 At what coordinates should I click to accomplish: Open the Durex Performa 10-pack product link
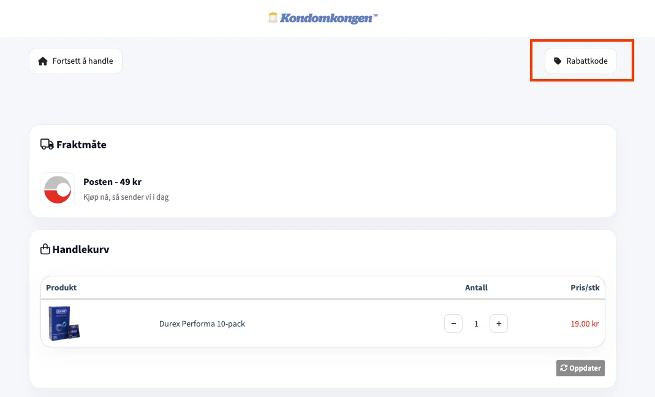(202, 324)
